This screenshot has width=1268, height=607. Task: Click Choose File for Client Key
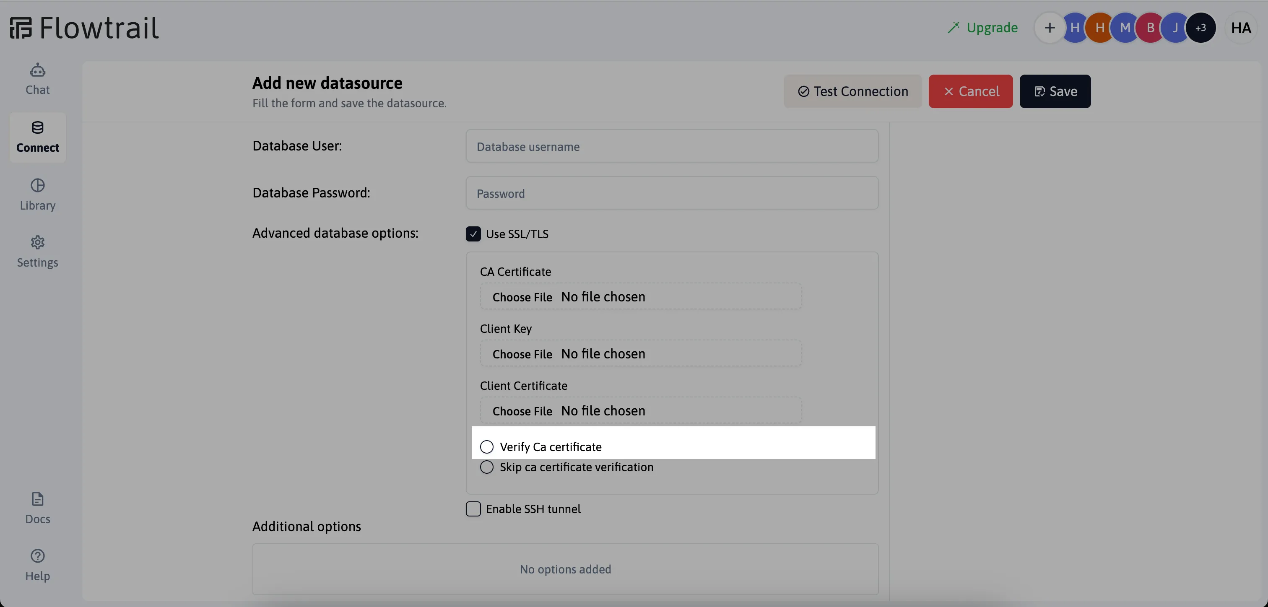[522, 353]
